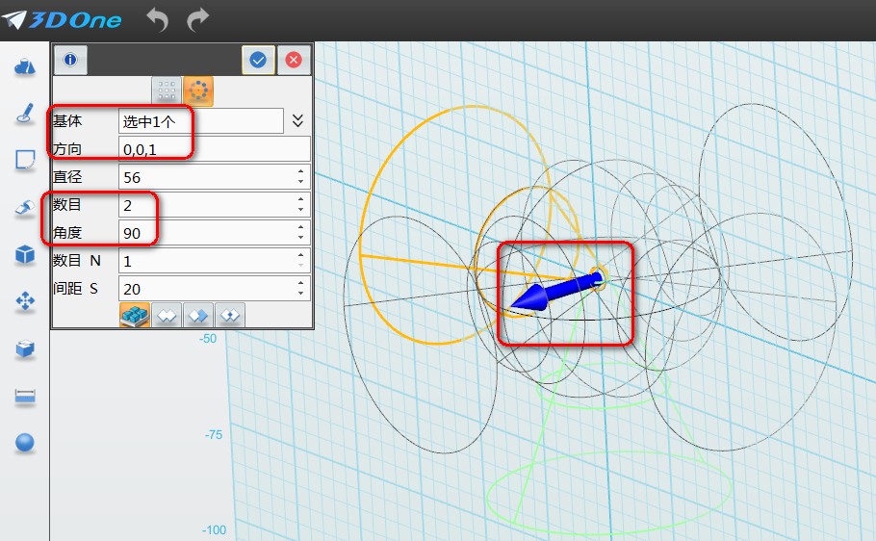Click the blue sphere material tool
The height and width of the screenshot is (541, 876).
25,443
